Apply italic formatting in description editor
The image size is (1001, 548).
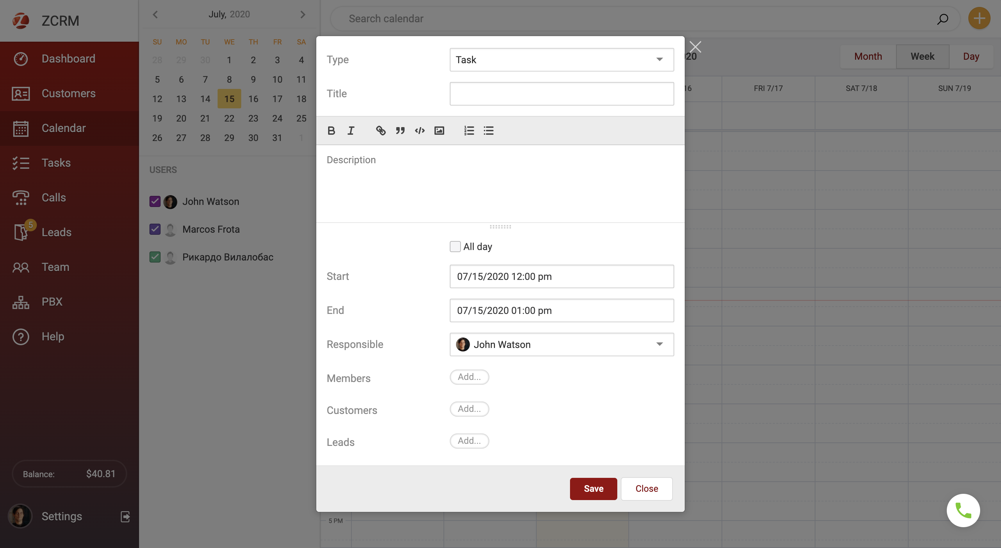(350, 131)
